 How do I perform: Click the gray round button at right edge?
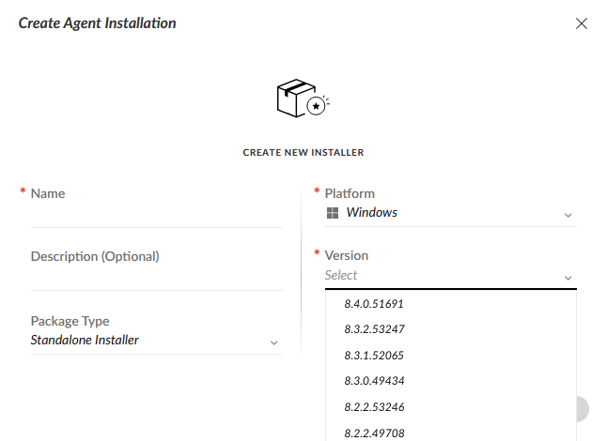[x=582, y=409]
